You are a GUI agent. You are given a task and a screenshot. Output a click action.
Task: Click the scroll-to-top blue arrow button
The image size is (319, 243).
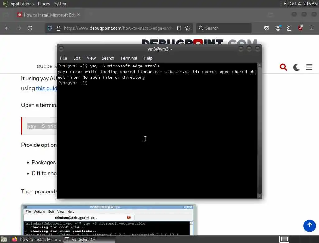coord(309,226)
